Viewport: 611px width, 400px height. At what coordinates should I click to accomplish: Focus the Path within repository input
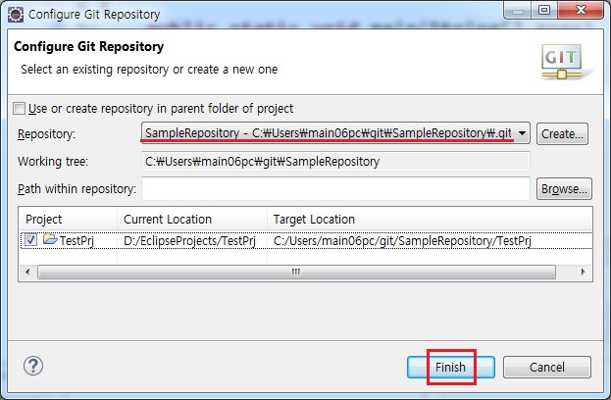click(x=335, y=189)
